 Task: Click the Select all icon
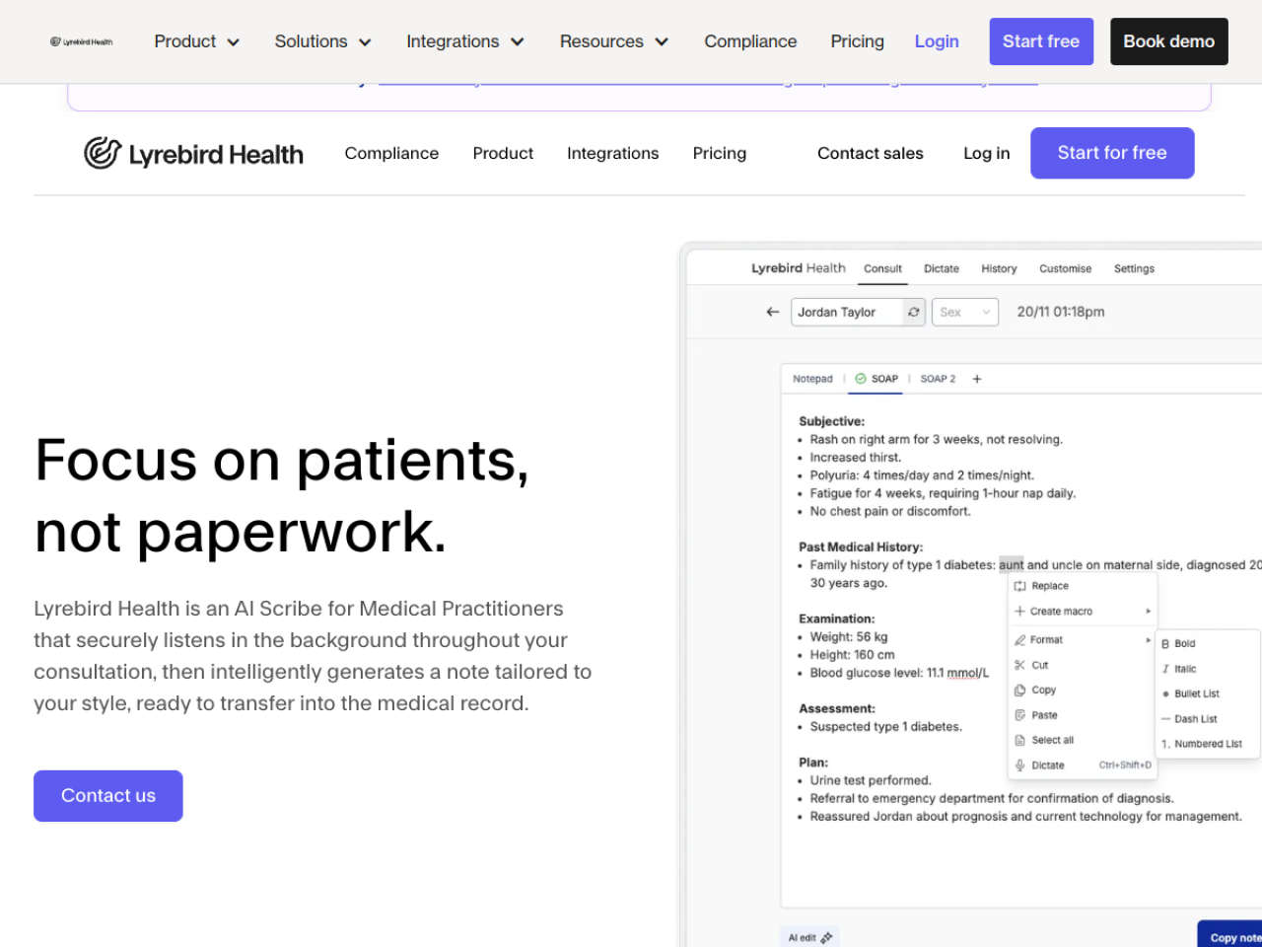click(1020, 740)
